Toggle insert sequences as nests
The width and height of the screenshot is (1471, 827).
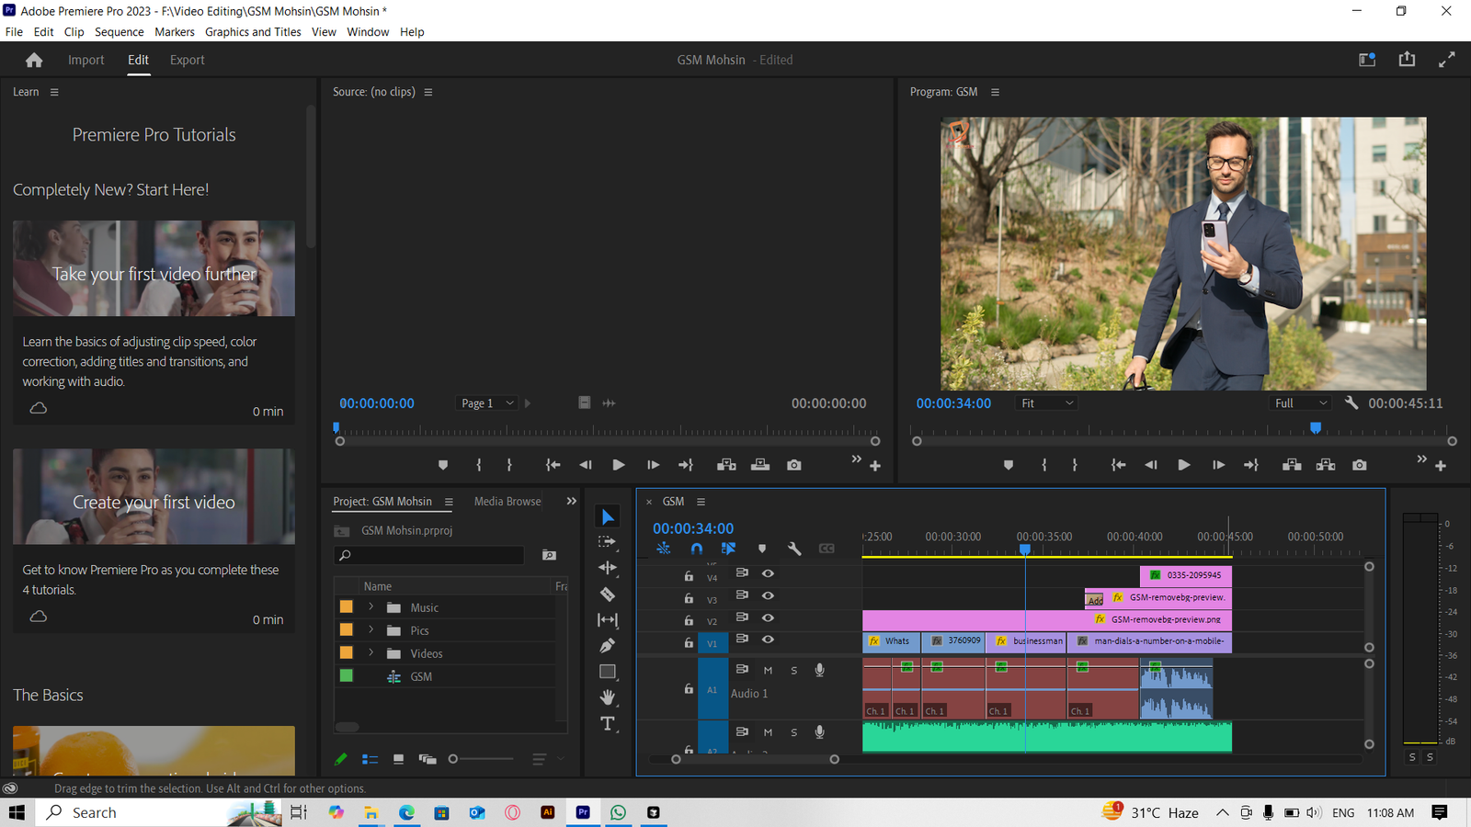pos(664,549)
